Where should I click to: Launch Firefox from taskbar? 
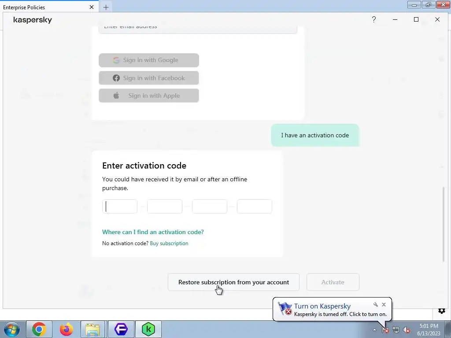point(67,329)
